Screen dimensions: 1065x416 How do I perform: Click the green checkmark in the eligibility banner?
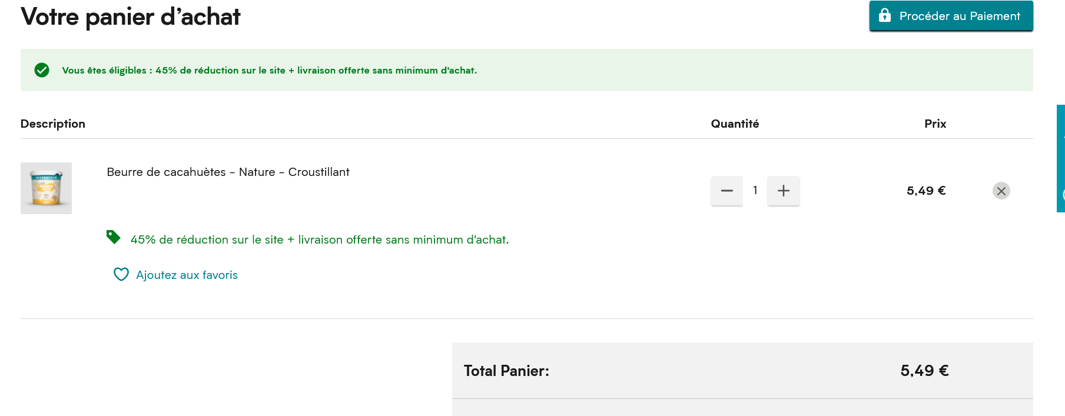pos(41,70)
